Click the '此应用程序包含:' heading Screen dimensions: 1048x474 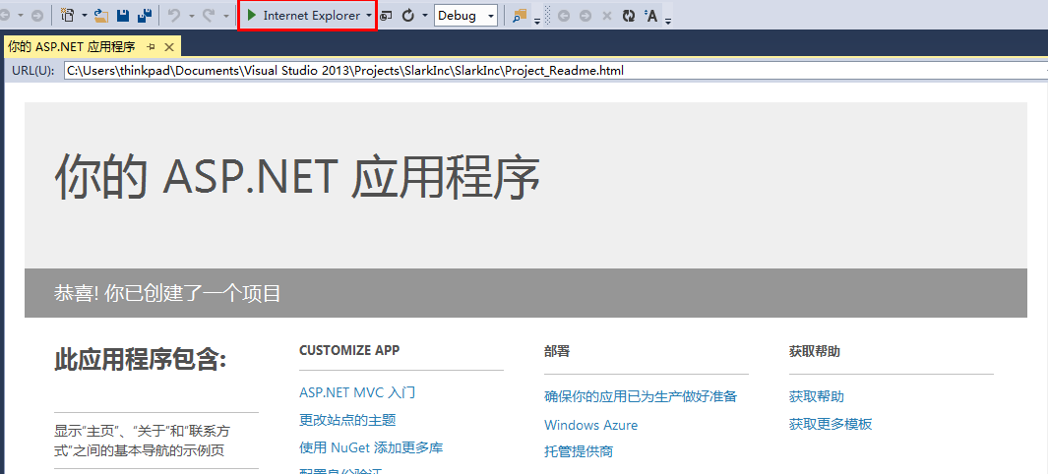coord(141,360)
